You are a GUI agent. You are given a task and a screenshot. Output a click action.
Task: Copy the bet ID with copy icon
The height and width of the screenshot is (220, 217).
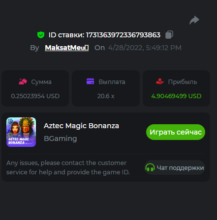pyautogui.click(x=169, y=35)
